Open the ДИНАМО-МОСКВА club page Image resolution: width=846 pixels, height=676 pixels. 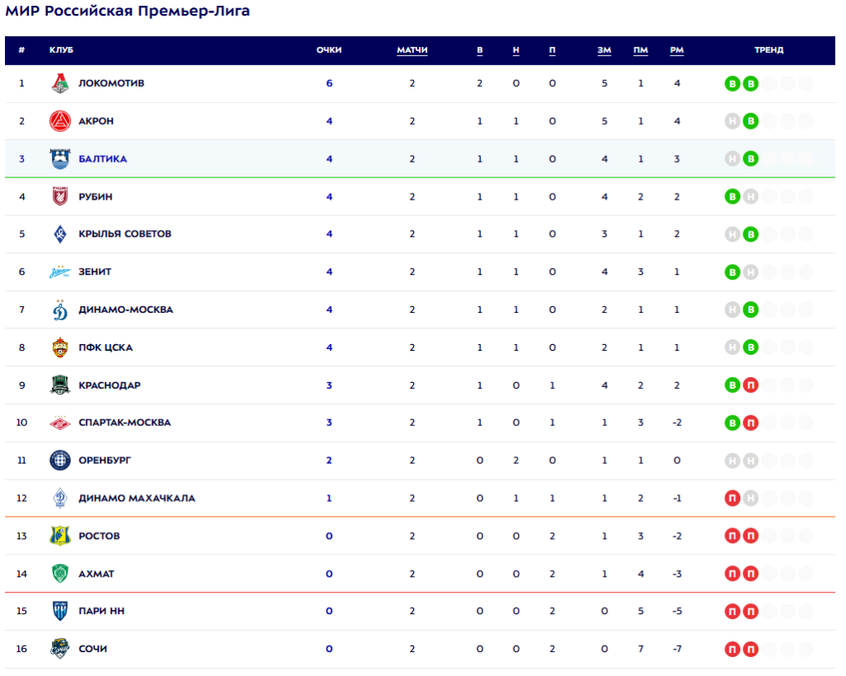[x=126, y=310]
